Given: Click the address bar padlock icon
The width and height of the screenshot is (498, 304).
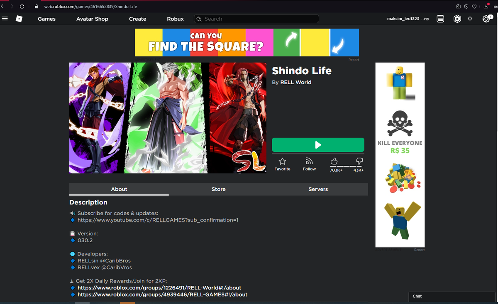Looking at the screenshot, I should 37,6.
